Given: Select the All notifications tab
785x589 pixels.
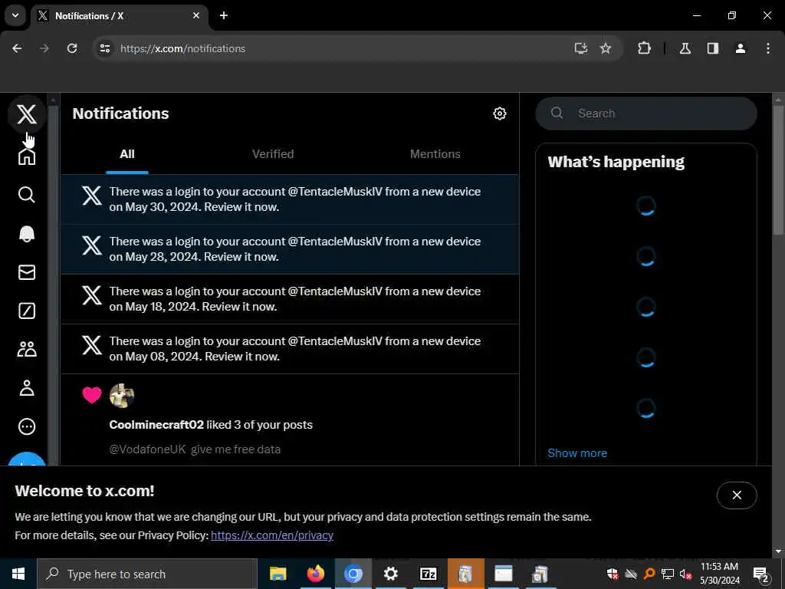Looking at the screenshot, I should 127,154.
